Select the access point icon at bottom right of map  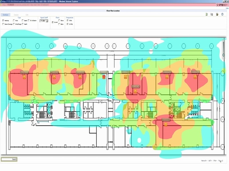[166, 124]
